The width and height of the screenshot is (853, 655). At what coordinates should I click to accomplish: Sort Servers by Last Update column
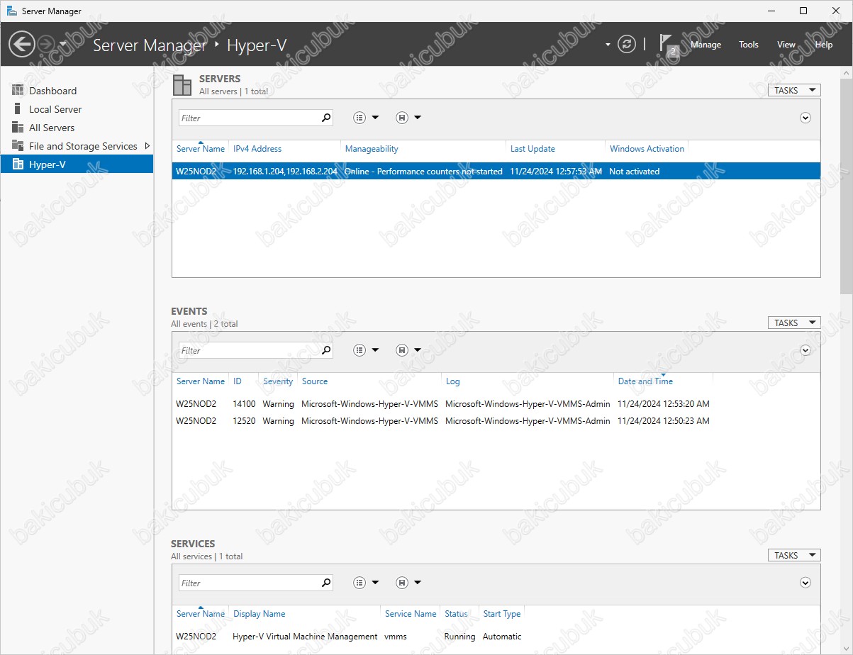pyautogui.click(x=533, y=149)
